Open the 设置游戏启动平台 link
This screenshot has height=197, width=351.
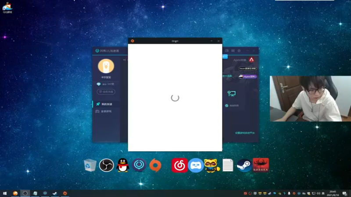(x=245, y=133)
